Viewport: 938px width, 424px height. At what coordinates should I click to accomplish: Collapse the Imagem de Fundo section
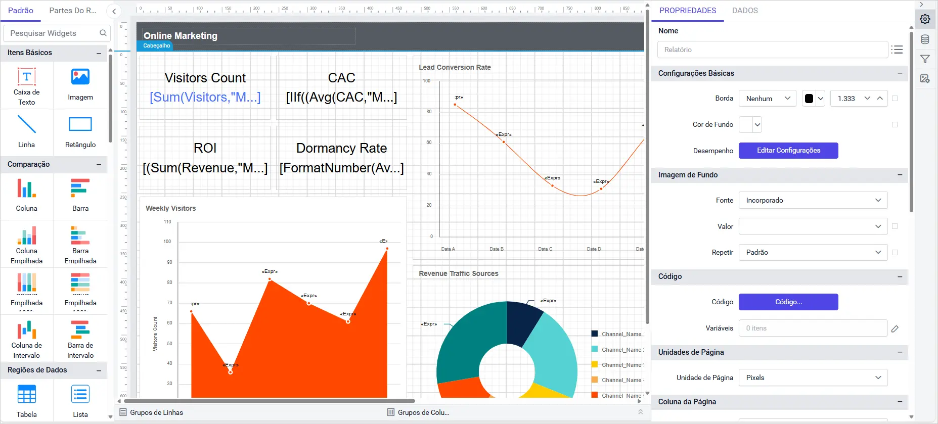pos(900,175)
